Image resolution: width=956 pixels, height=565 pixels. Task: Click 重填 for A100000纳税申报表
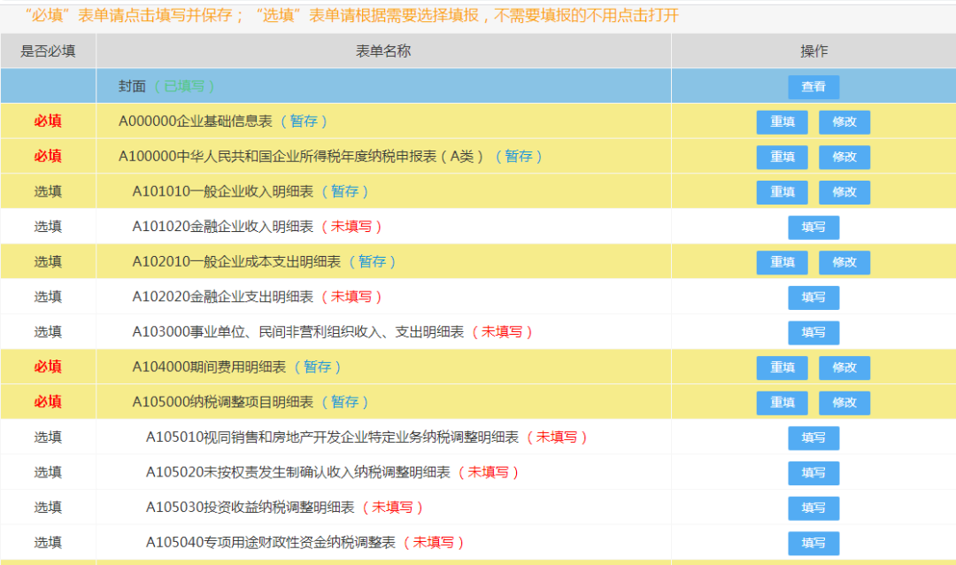(783, 157)
